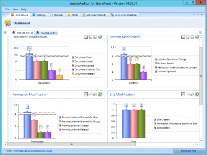
Task: Open the View menu
Action: click(x=15, y=9)
